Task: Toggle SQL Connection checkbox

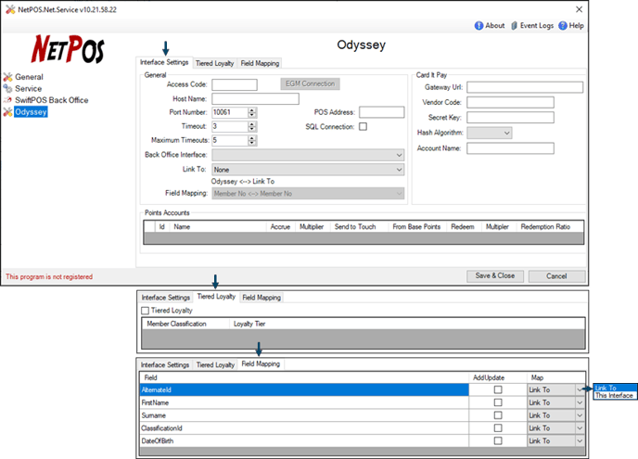Action: tap(363, 126)
